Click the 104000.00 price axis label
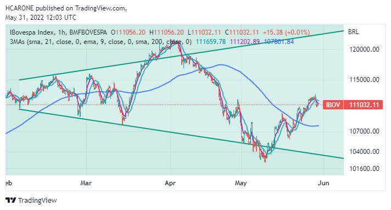Image resolution: width=391 pixels, height=210 pixels. 364,152
